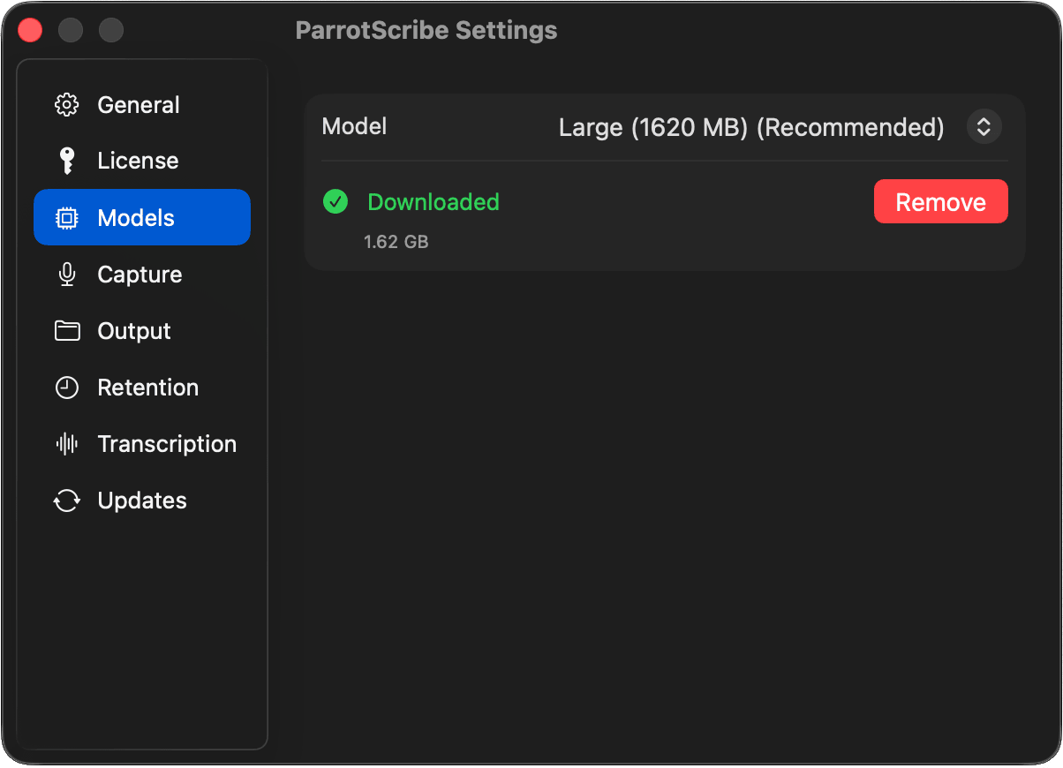This screenshot has width=1063, height=768.
Task: Click the Capture microphone icon
Action: pos(67,275)
